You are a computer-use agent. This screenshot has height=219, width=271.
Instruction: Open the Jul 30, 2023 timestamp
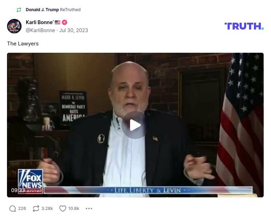click(x=74, y=30)
